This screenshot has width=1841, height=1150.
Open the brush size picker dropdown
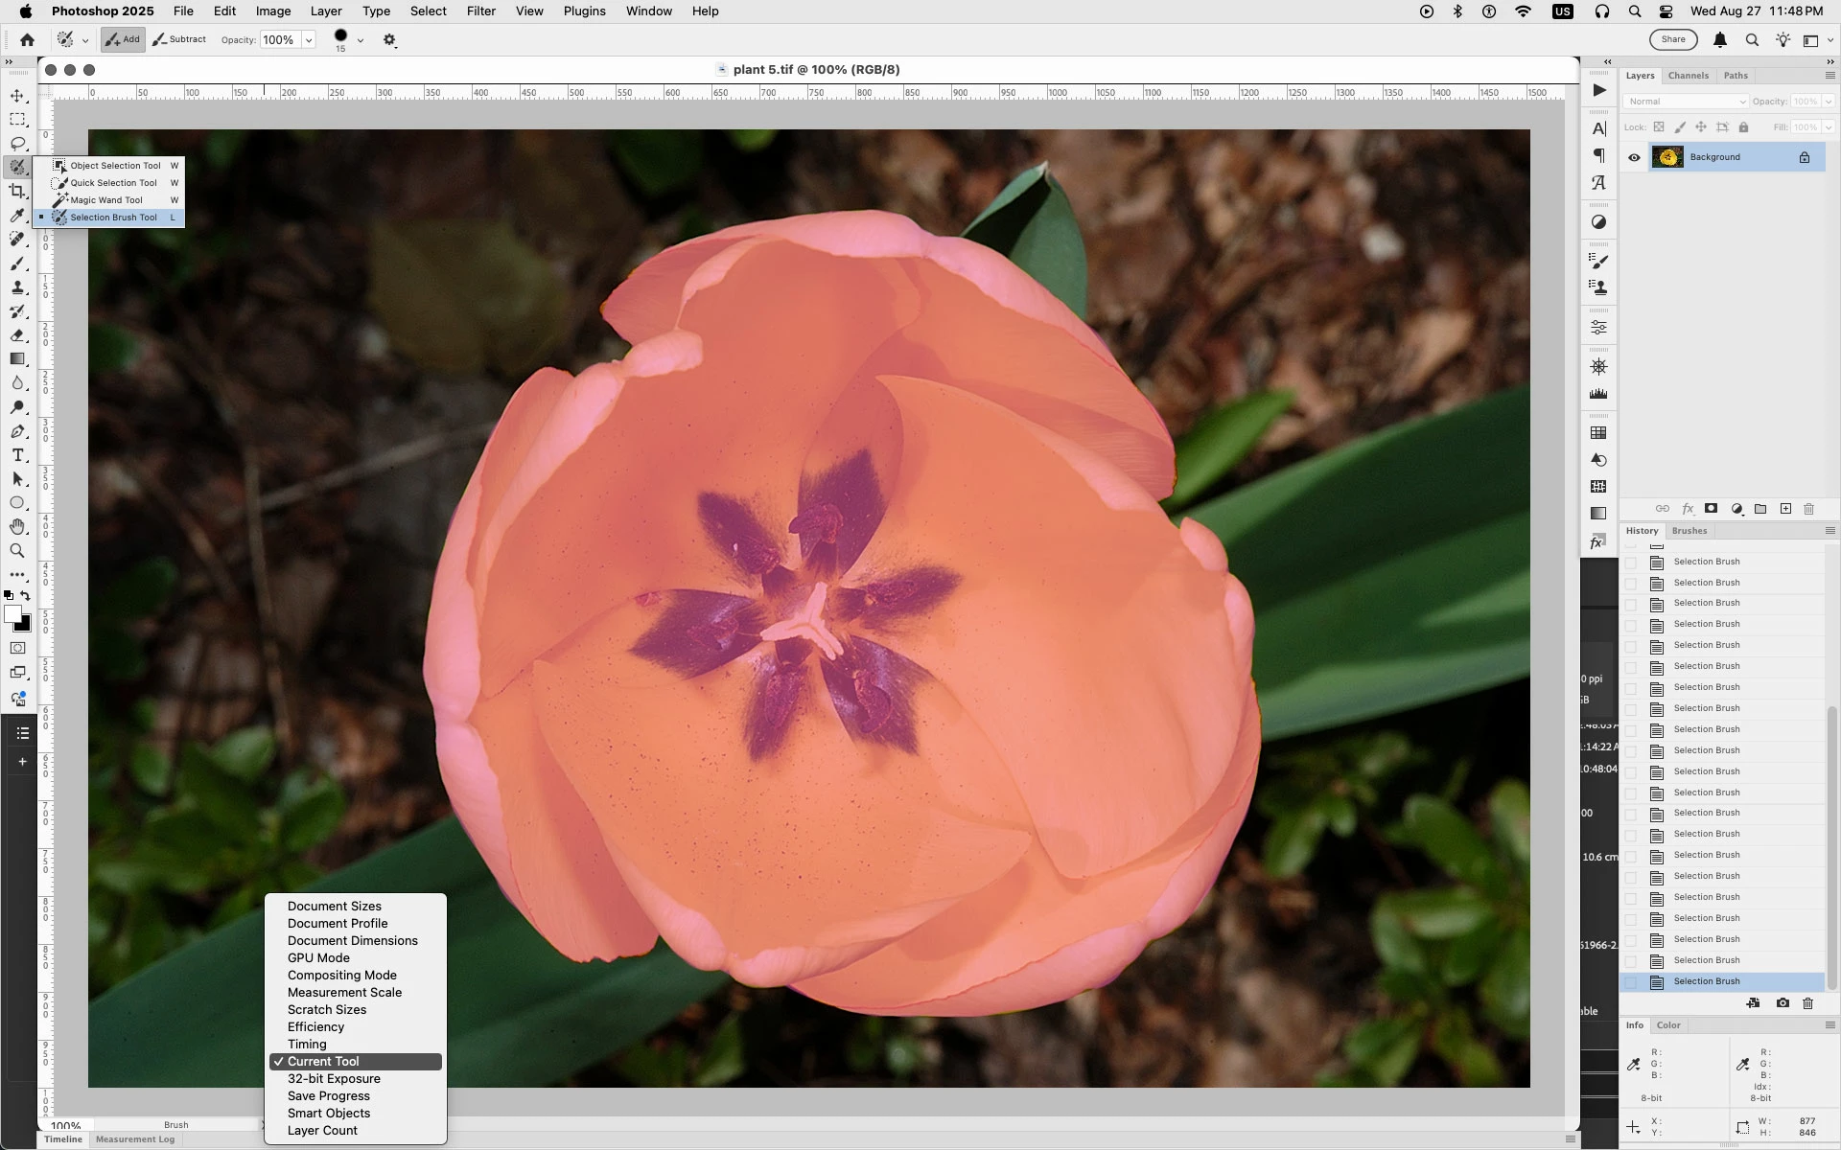coord(361,40)
